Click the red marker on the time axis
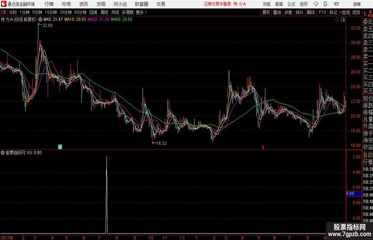 [263, 147]
